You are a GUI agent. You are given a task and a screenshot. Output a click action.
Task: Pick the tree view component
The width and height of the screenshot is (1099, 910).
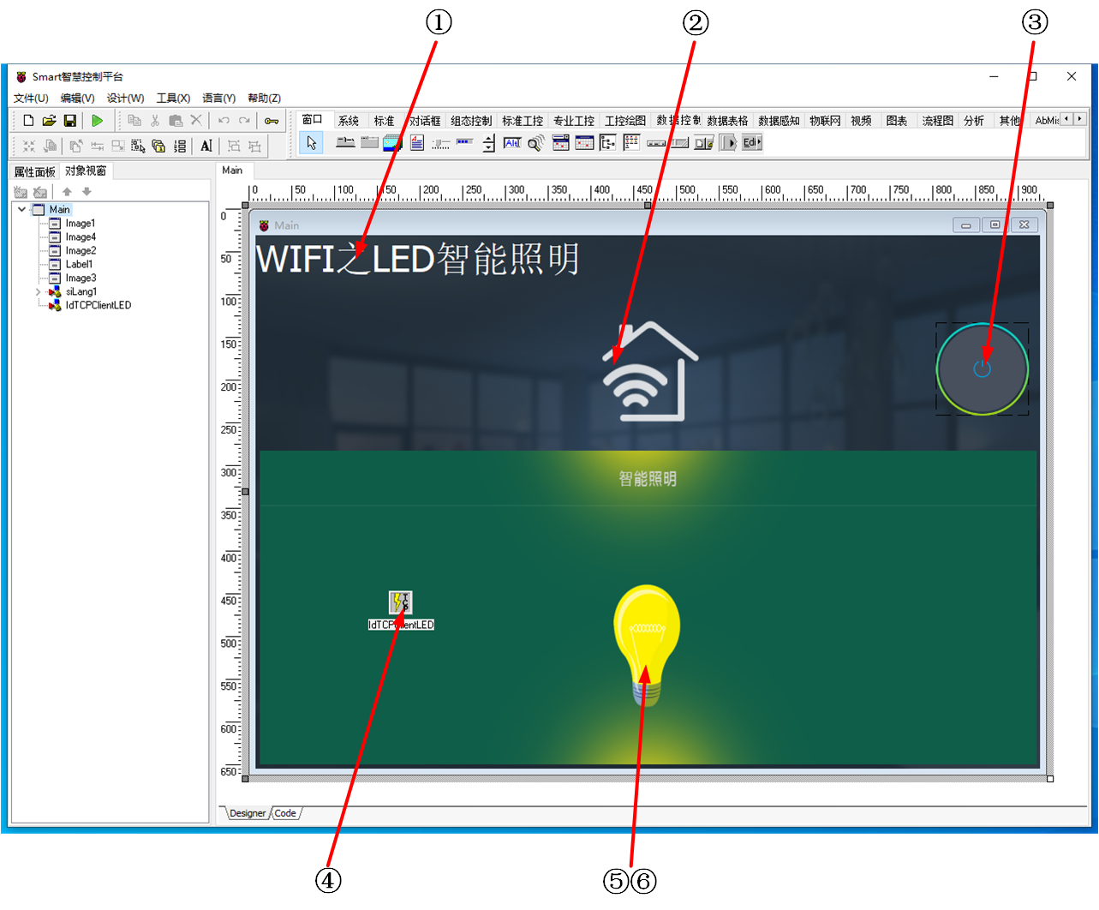(608, 143)
